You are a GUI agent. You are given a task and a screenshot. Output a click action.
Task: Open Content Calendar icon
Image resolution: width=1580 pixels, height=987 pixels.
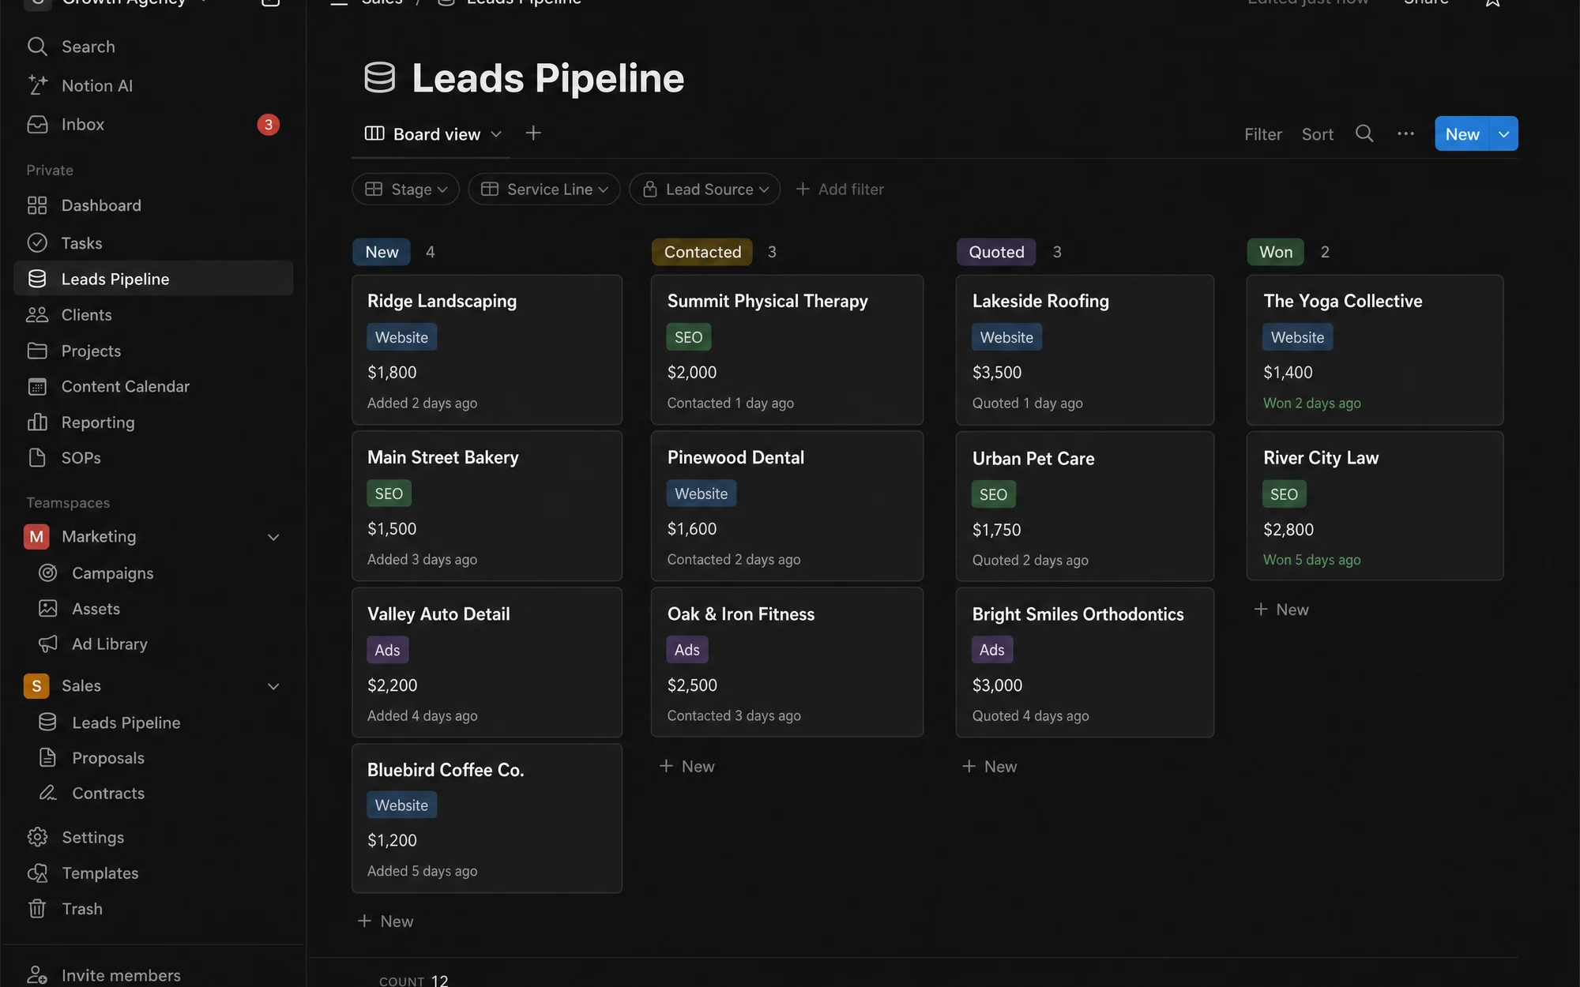click(x=37, y=386)
